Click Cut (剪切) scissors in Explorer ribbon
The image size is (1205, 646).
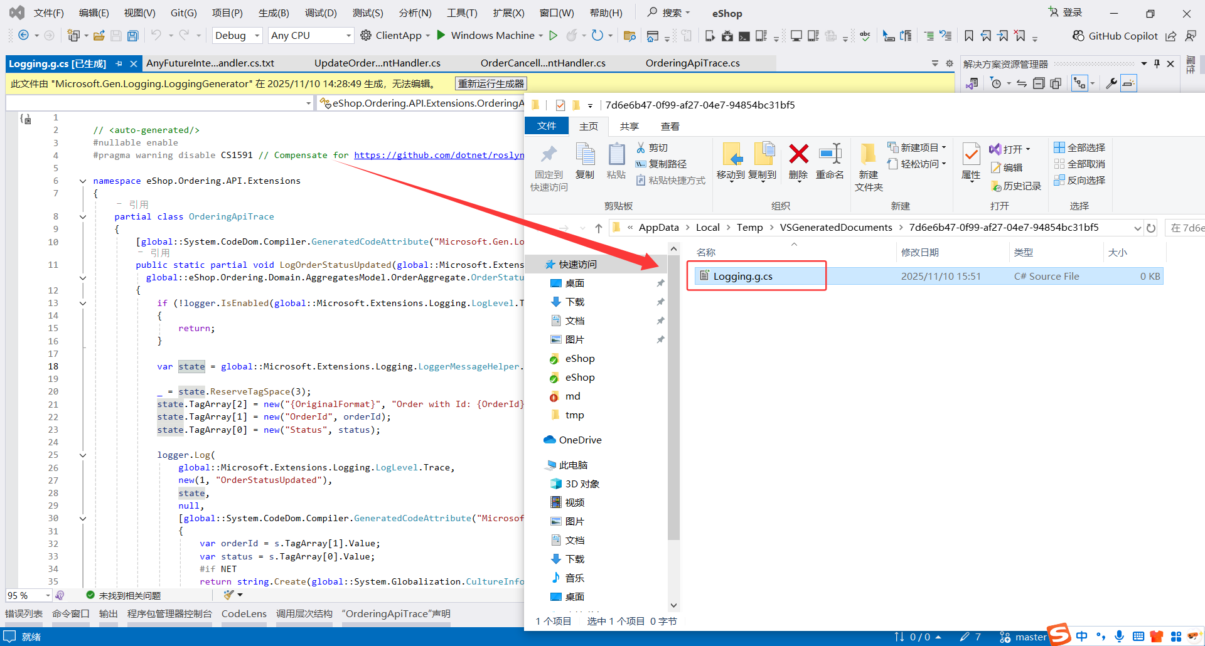(651, 148)
